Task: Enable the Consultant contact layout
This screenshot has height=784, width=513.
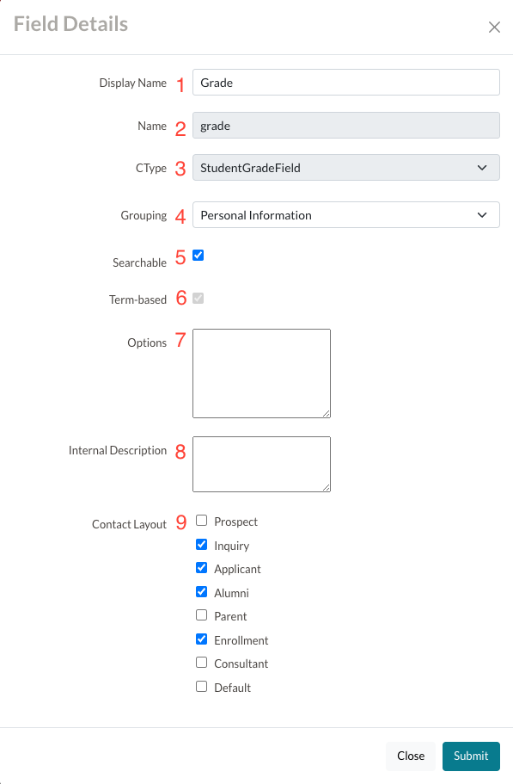Action: point(201,663)
